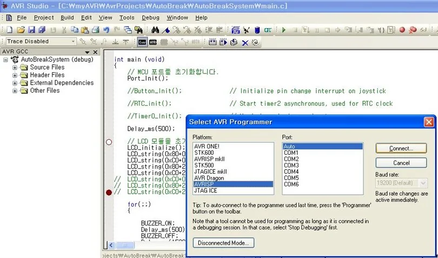Open the Debug menu
438x258 pixels.
point(150,18)
